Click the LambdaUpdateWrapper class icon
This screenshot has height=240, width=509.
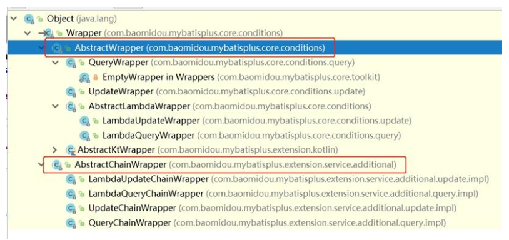click(85, 121)
